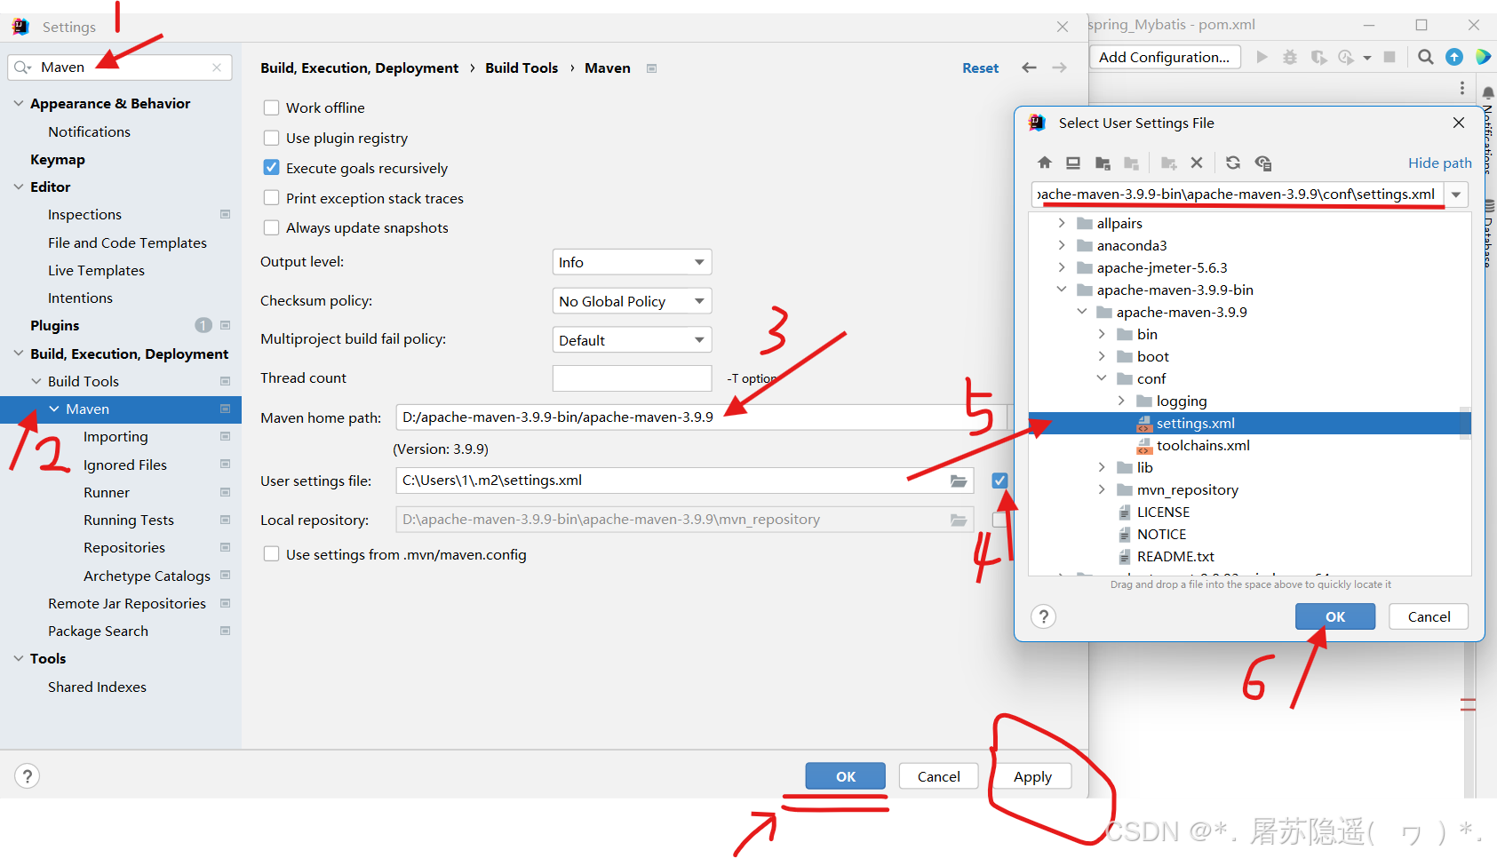Click OK in the Settings dialog

(846, 776)
